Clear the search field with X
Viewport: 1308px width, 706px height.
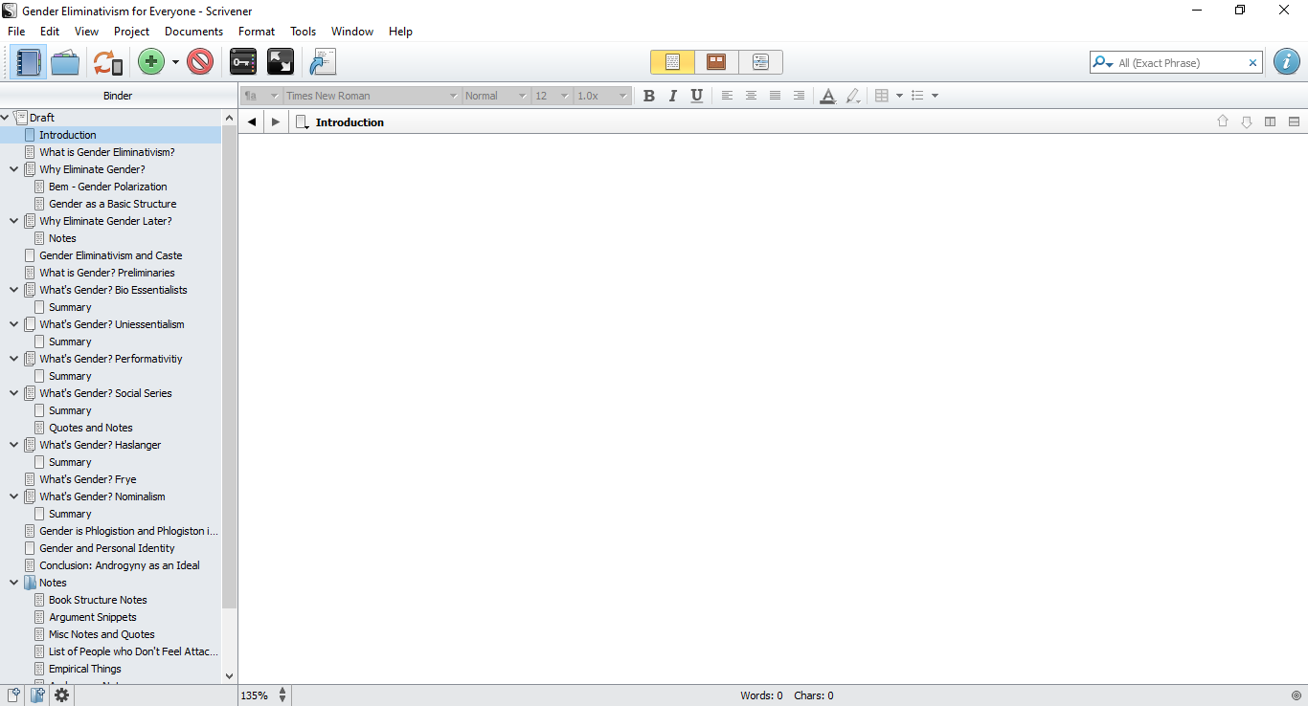1252,63
